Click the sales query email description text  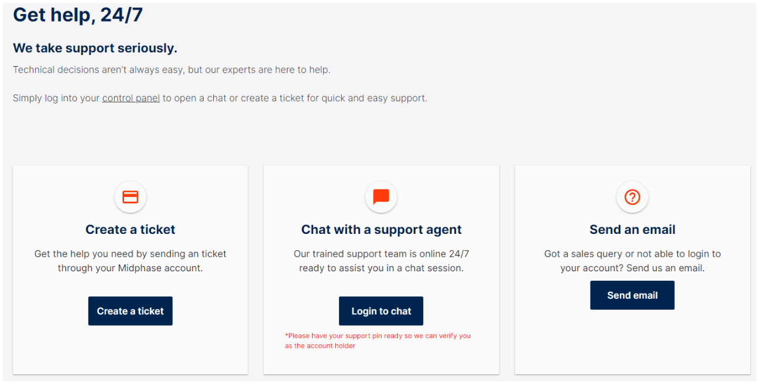point(632,261)
